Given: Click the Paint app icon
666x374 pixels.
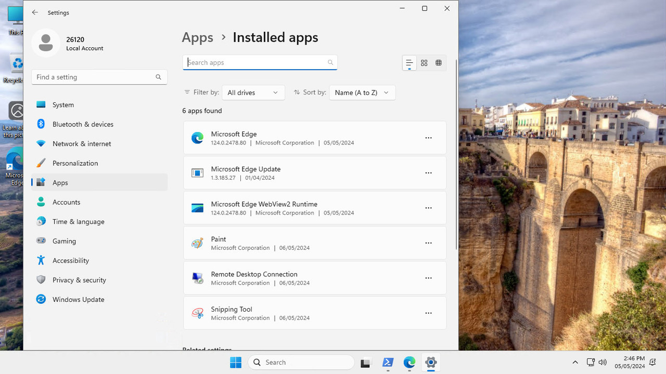Looking at the screenshot, I should point(197,243).
